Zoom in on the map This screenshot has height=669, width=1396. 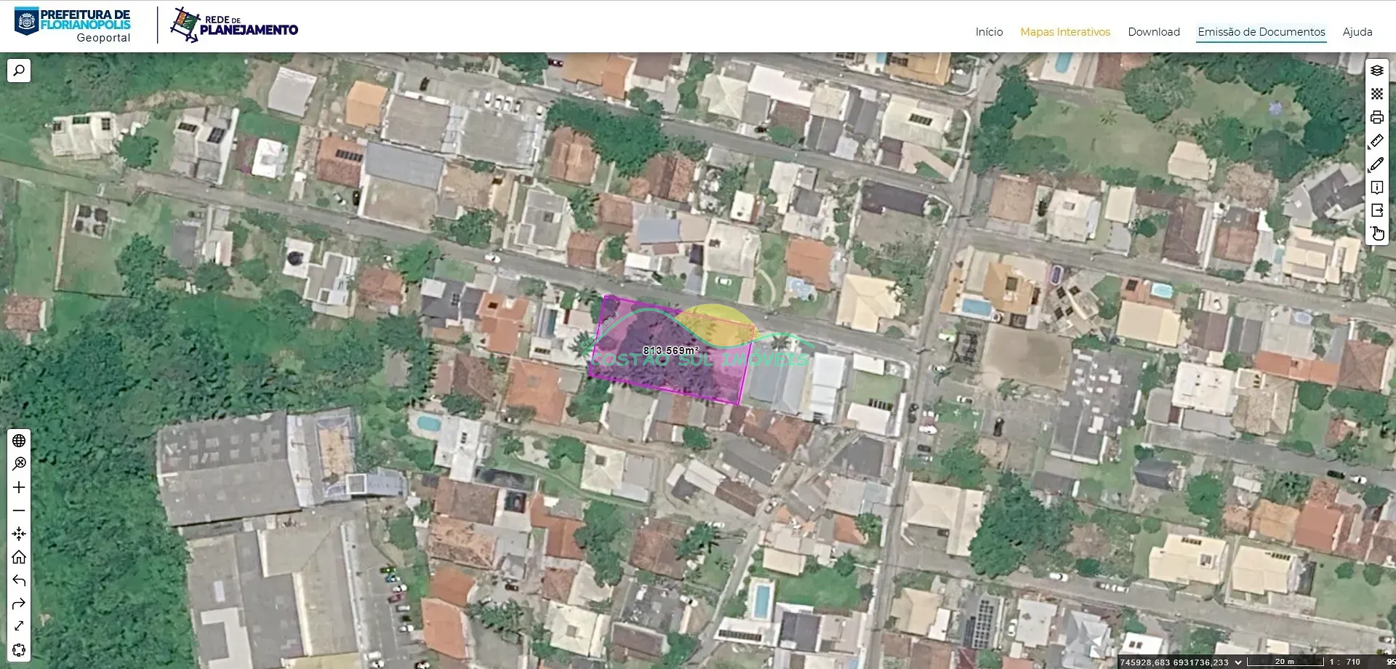[x=19, y=487]
